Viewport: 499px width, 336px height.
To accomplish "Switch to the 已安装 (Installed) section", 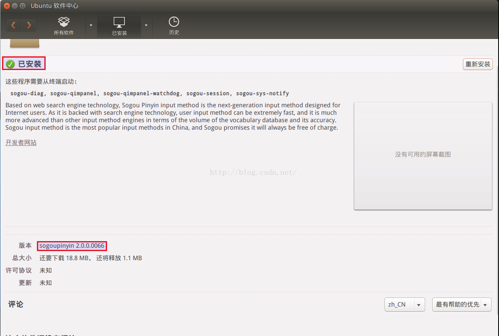I will (x=119, y=26).
